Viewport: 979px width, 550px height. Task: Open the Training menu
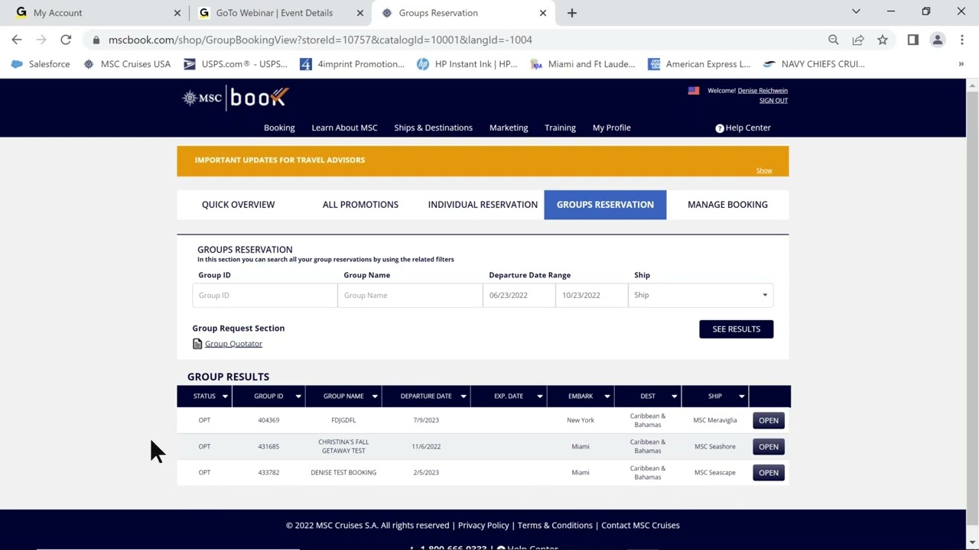(560, 128)
